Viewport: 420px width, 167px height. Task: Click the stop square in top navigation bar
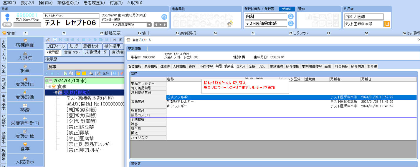[84, 39]
